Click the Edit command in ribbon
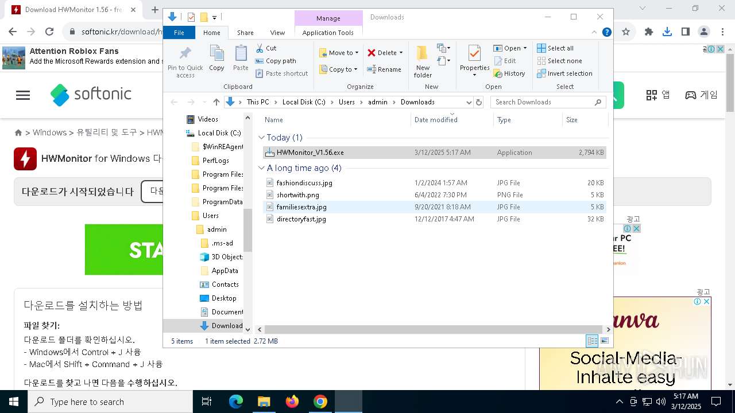The width and height of the screenshot is (735, 413). [x=505, y=61]
